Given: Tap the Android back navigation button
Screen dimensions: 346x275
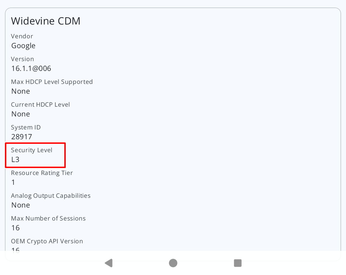Looking at the screenshot, I should click(x=109, y=263).
